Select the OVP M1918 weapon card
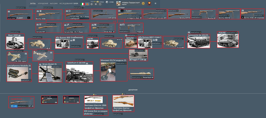This screenshot has height=118, width=266. (103, 14)
